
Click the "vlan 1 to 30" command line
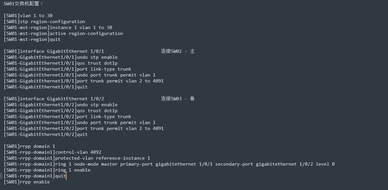pyautogui.click(x=36, y=16)
